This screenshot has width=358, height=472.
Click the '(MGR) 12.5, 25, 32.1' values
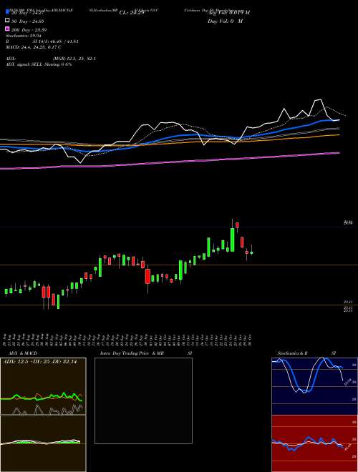[x=74, y=59]
